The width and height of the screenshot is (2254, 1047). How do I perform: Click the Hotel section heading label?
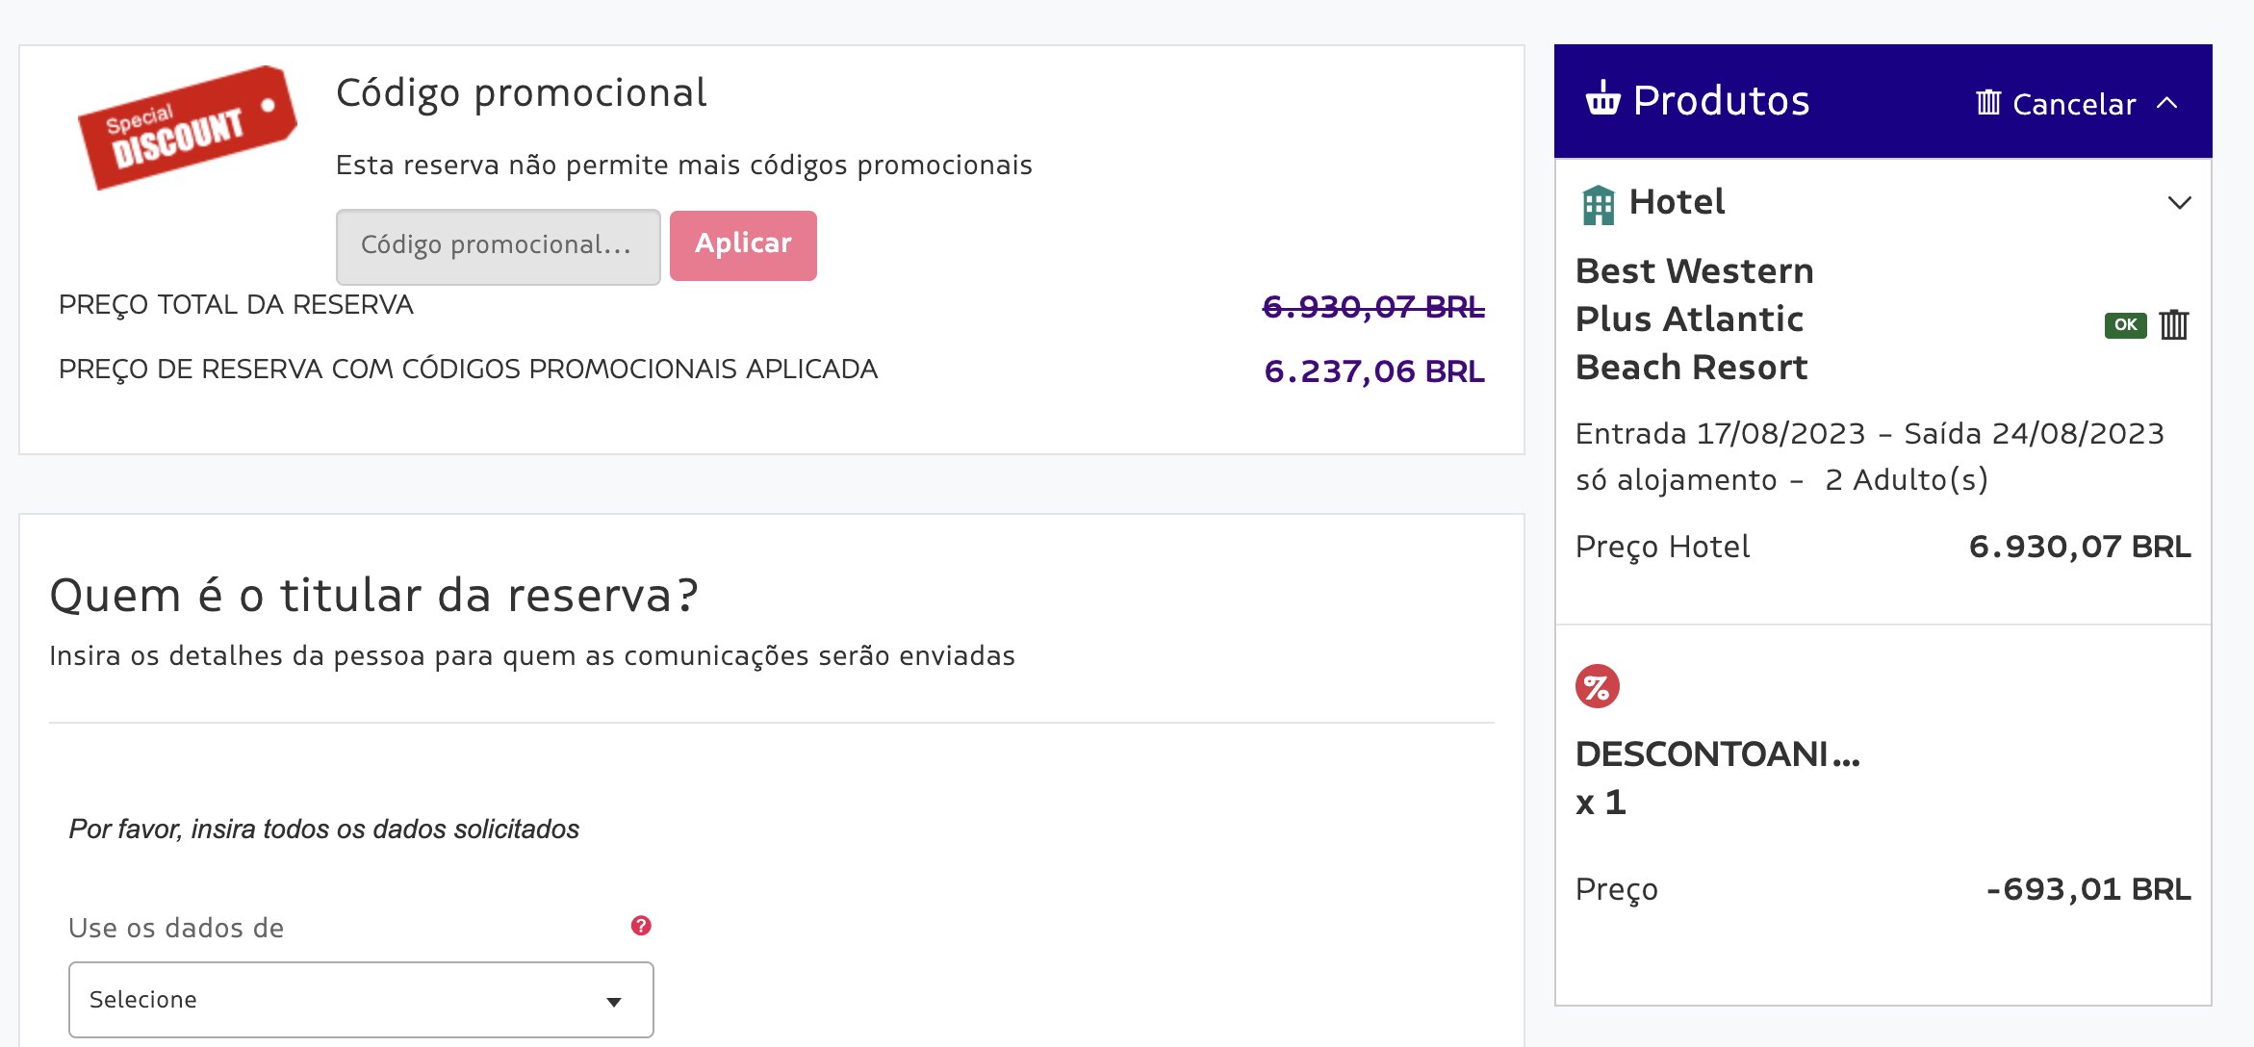[1677, 202]
